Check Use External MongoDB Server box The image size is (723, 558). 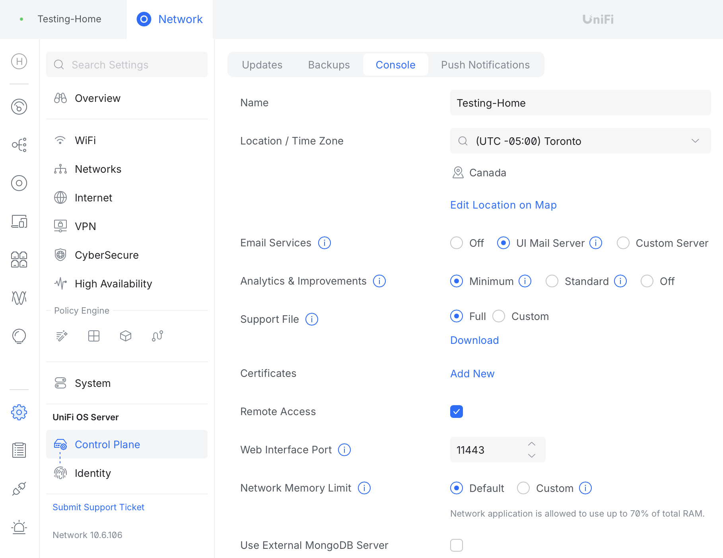point(457,545)
